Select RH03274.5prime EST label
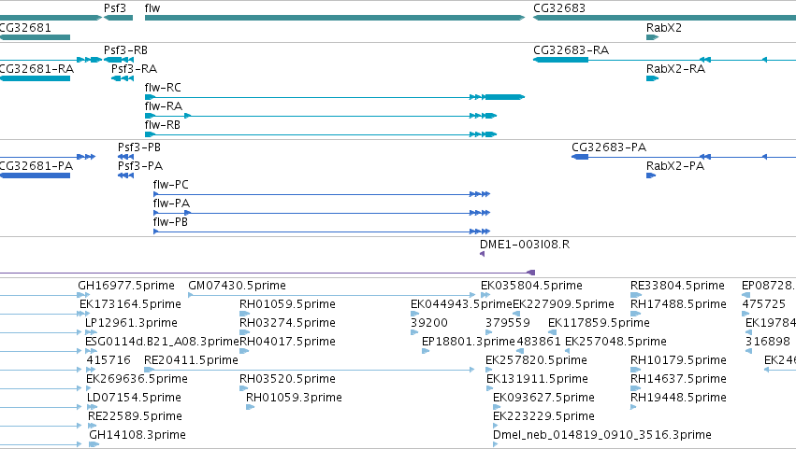This screenshot has height=449, width=796. pos(287,323)
